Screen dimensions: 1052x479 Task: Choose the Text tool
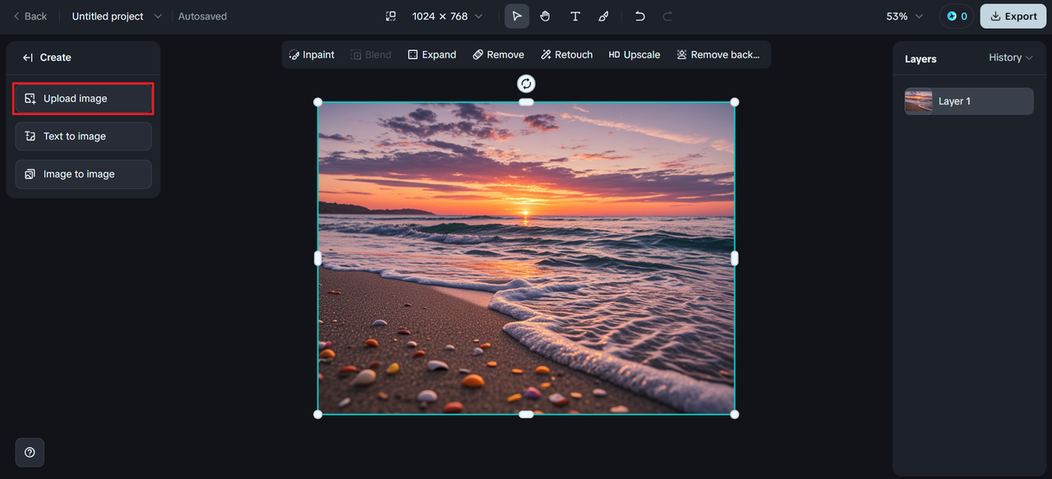click(575, 16)
